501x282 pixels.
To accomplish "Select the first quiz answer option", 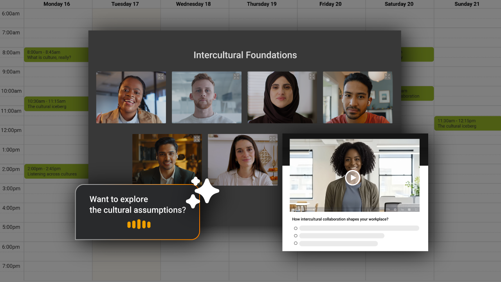I will coord(296,228).
